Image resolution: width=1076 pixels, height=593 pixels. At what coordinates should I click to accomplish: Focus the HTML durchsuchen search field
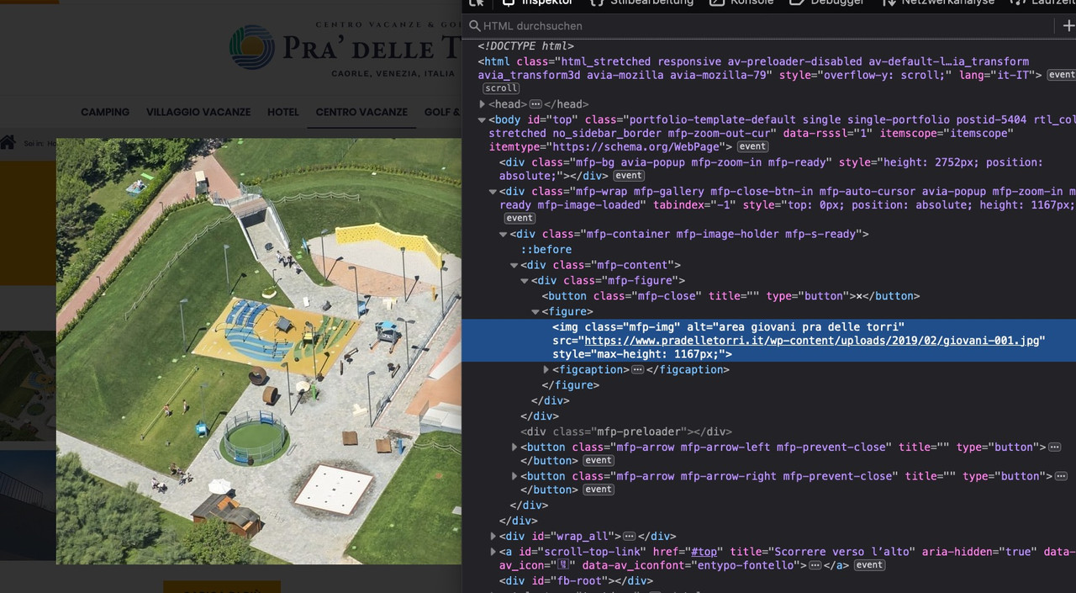[x=757, y=26]
